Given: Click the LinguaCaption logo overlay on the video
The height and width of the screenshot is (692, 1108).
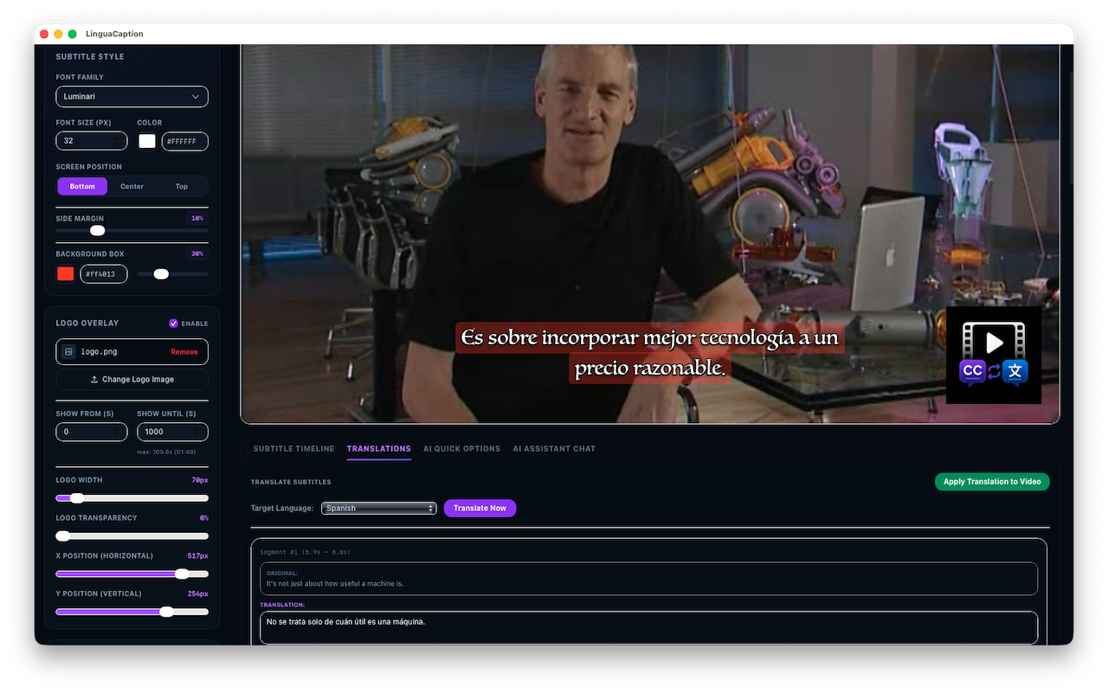Looking at the screenshot, I should 994,355.
